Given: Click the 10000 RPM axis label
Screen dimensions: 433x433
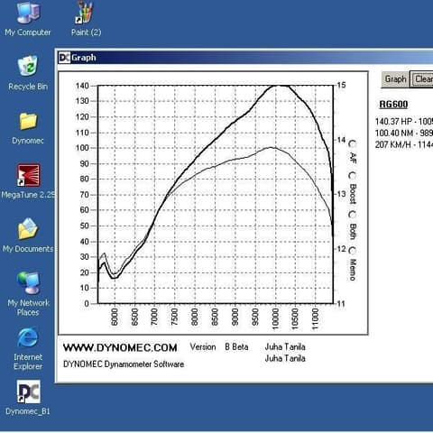Looking at the screenshot, I should [275, 318].
